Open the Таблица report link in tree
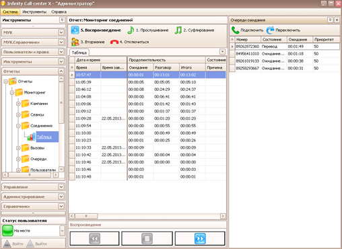 tap(44, 137)
